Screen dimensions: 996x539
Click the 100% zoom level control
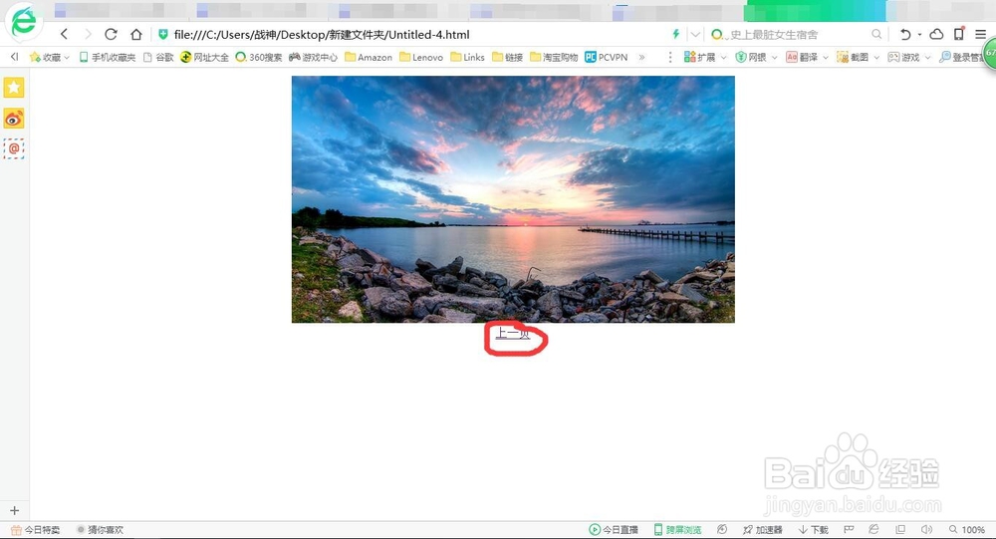[x=967, y=529]
